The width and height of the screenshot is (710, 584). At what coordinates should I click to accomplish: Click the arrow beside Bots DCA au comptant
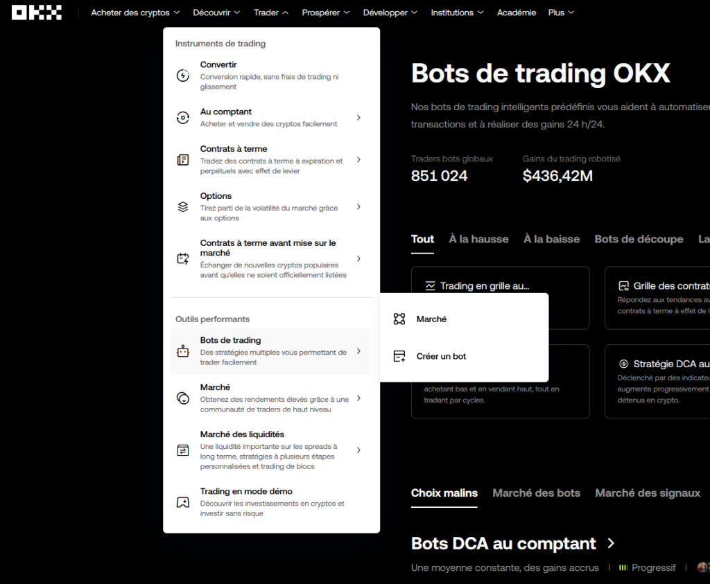coord(611,543)
